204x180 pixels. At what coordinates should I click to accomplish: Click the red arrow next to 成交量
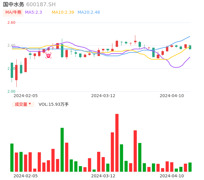(x=30, y=104)
